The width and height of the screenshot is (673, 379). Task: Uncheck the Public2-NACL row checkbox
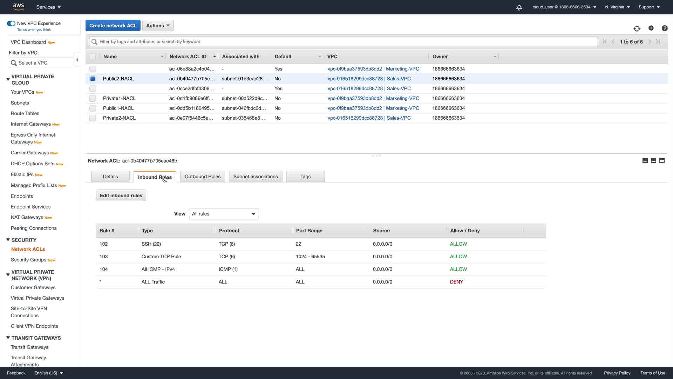[x=93, y=79]
